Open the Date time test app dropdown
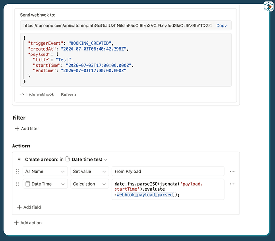The width and height of the screenshot is (275, 241). (89, 160)
